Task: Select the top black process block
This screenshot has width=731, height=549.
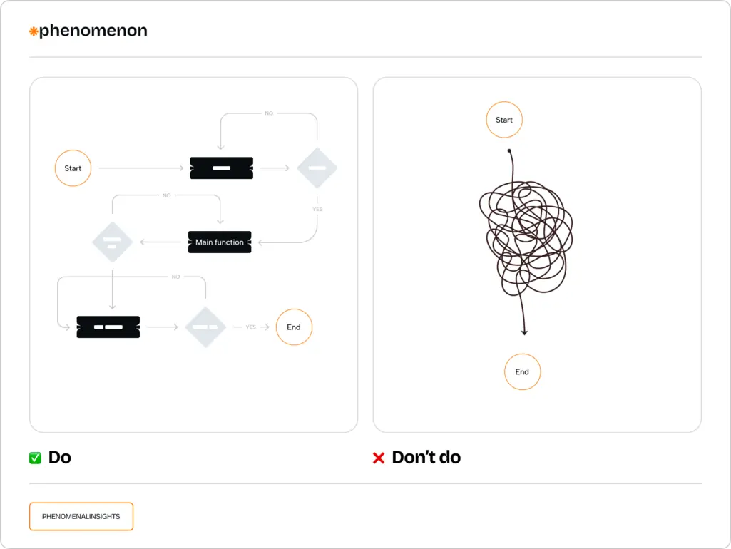Action: click(222, 168)
